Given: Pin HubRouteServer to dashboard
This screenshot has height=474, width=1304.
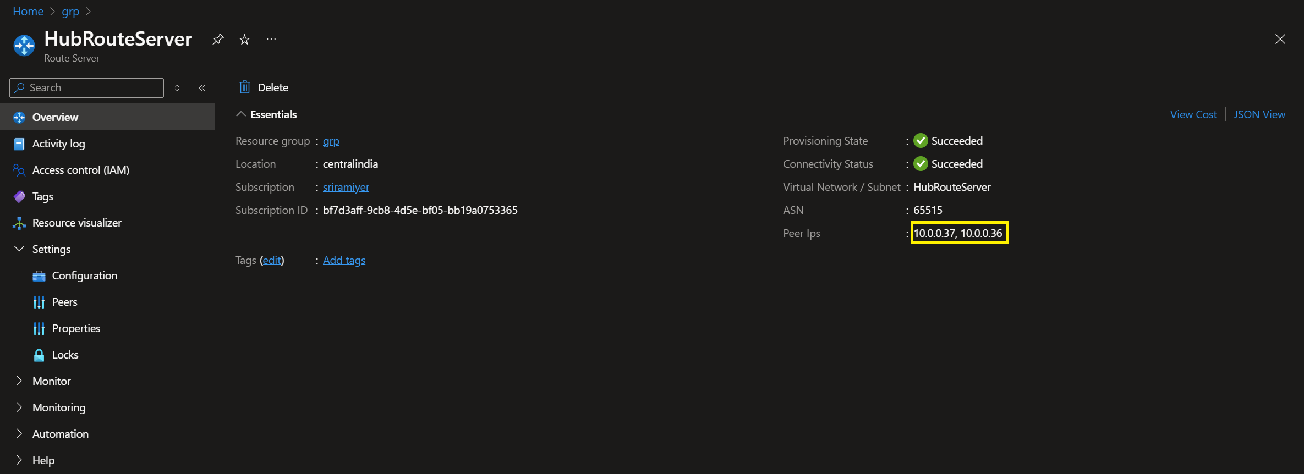Looking at the screenshot, I should point(218,40).
